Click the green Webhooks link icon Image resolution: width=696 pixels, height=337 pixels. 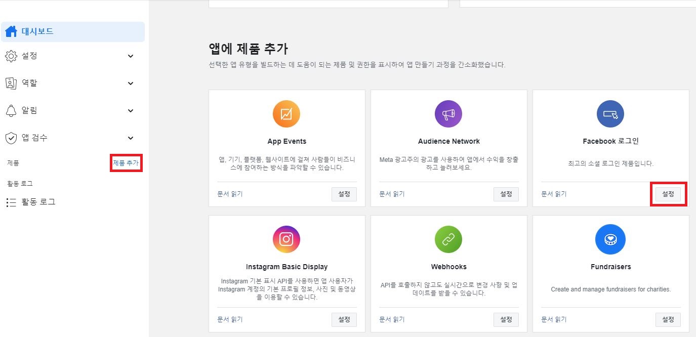[448, 239]
